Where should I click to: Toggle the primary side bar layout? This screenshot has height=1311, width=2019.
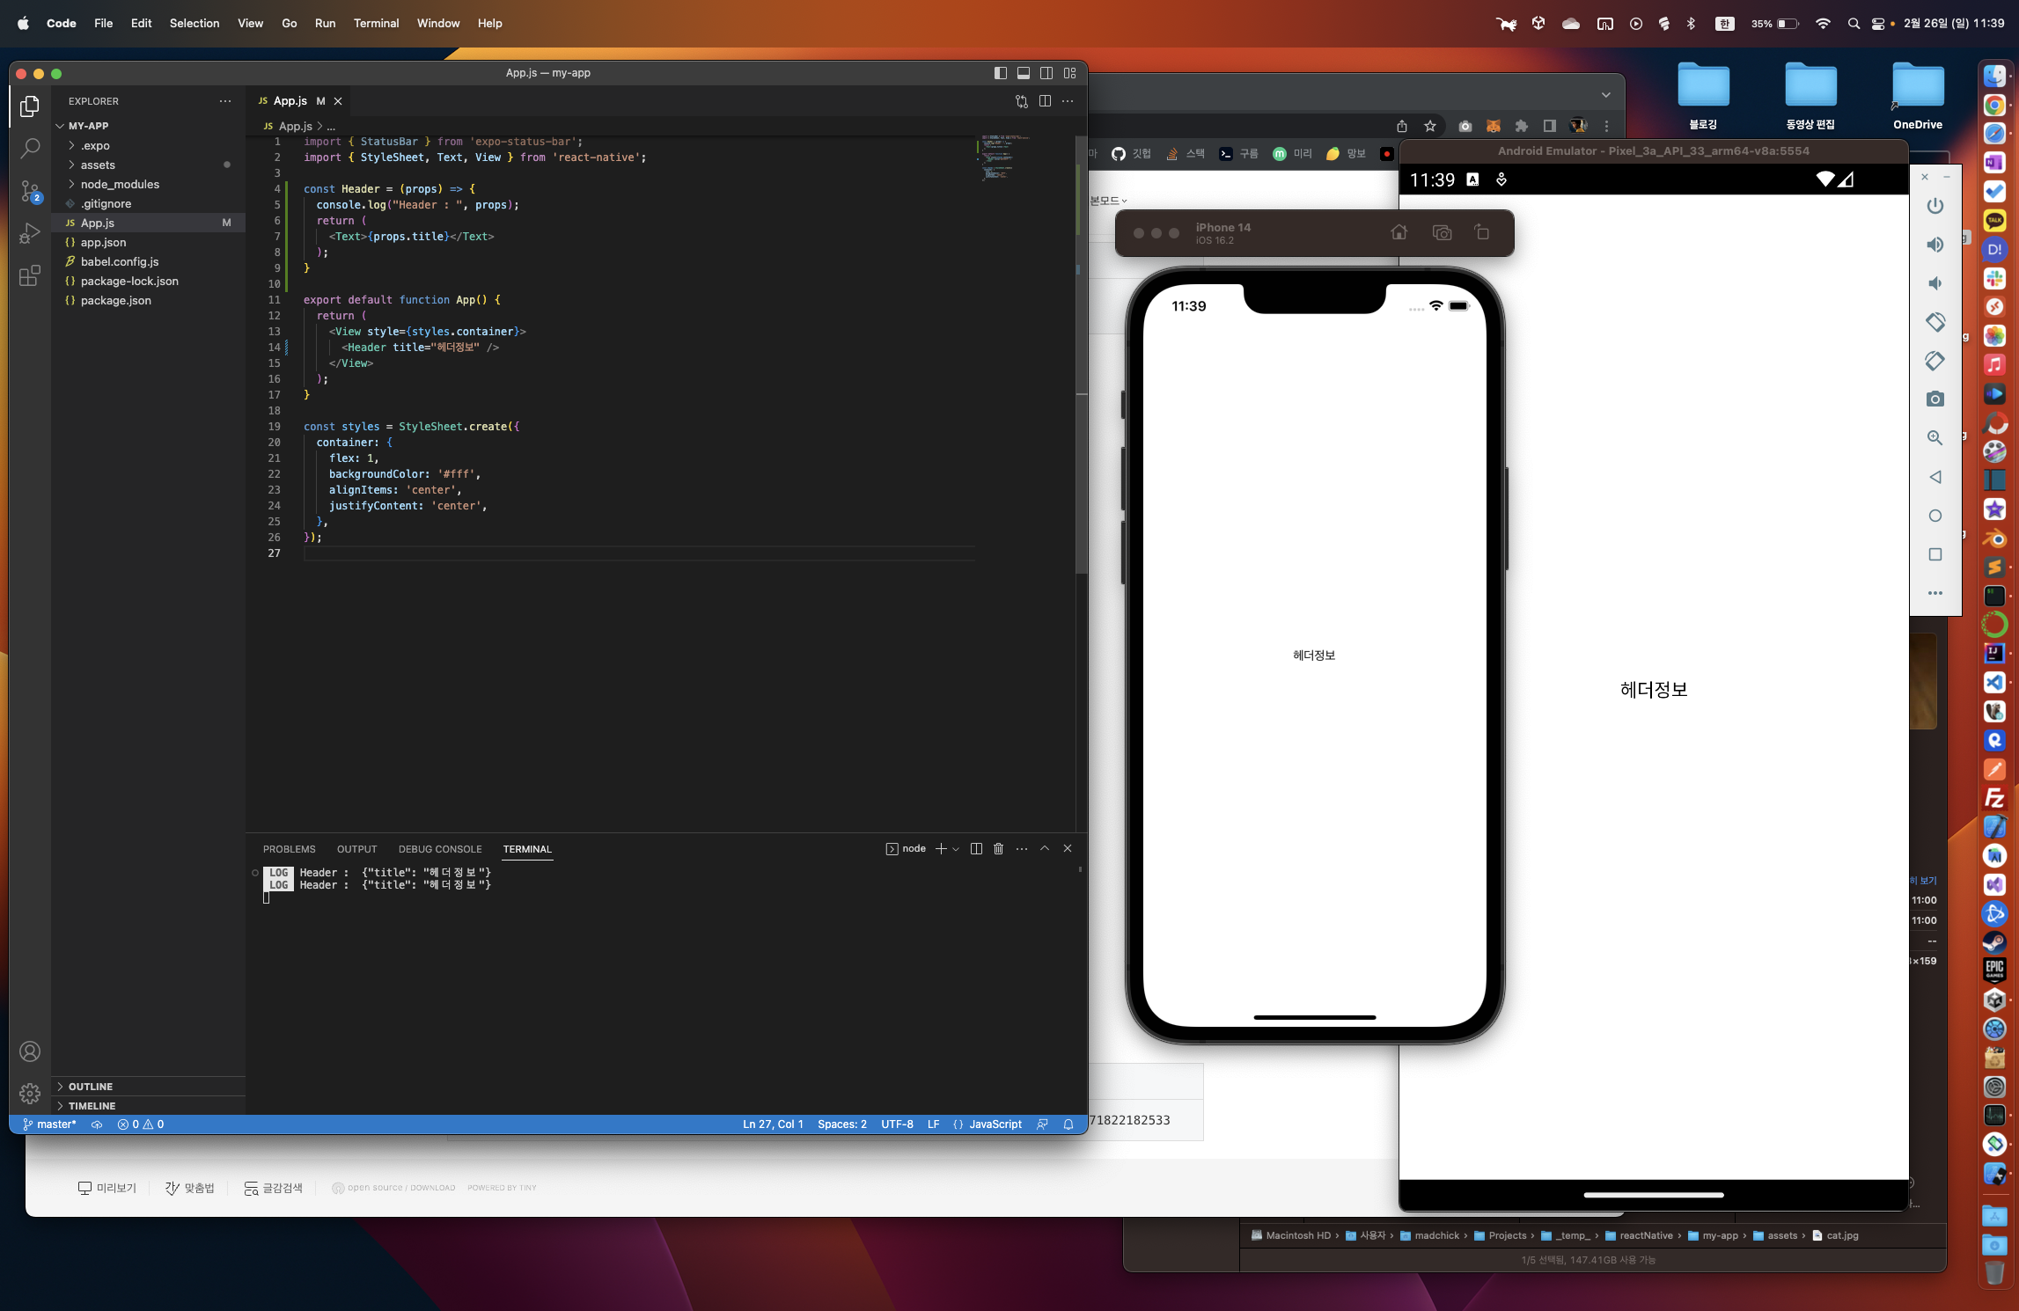(1000, 73)
